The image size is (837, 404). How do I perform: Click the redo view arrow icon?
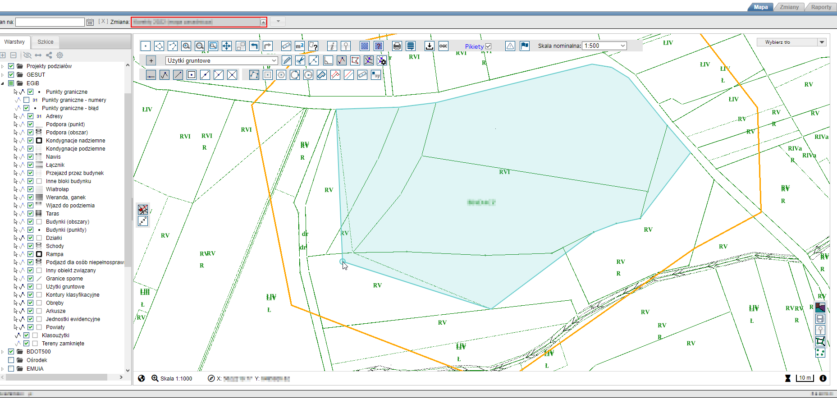point(268,46)
